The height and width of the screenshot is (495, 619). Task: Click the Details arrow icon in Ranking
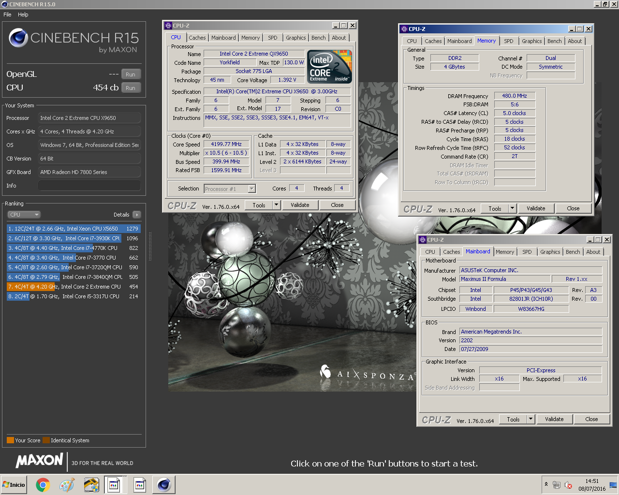[137, 215]
